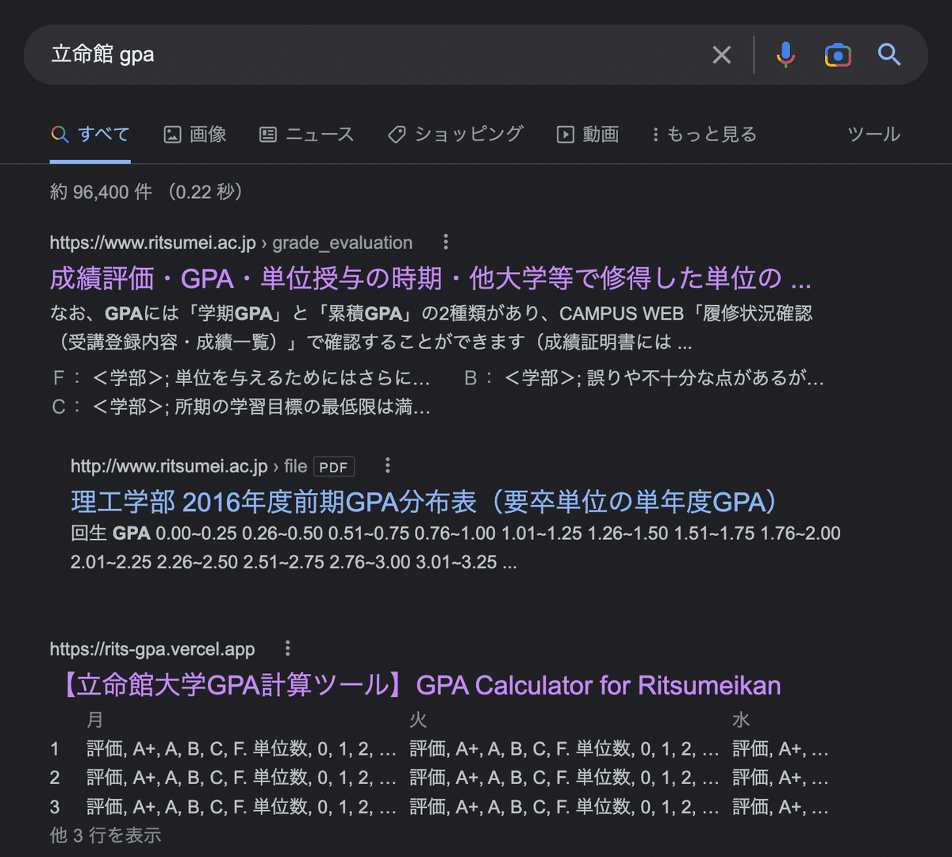Screen dimensions: 952x857
Task: Click the https://rits-gpa.vercel.app URL
Action: point(152,649)
